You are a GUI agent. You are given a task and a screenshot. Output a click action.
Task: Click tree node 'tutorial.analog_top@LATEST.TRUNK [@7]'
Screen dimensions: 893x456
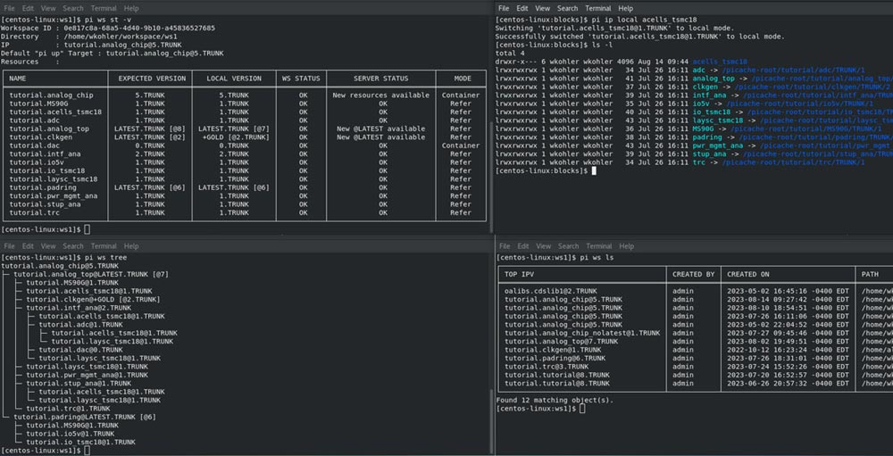[x=91, y=274]
